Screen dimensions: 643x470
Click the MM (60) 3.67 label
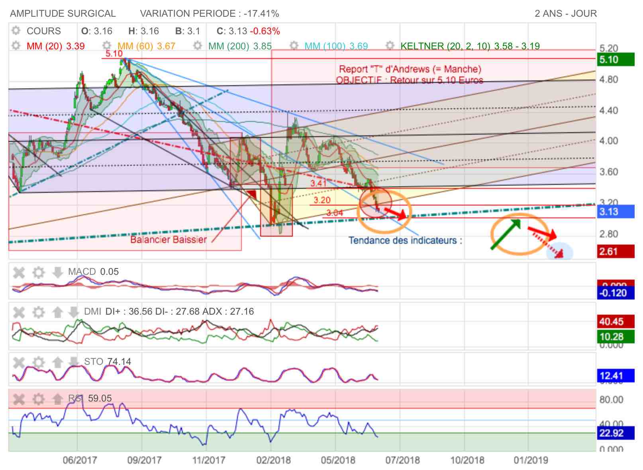pos(146,46)
